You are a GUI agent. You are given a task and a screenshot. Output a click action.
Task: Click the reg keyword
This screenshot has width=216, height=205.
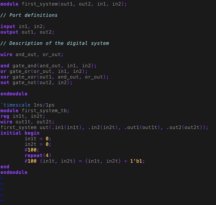point(5,116)
